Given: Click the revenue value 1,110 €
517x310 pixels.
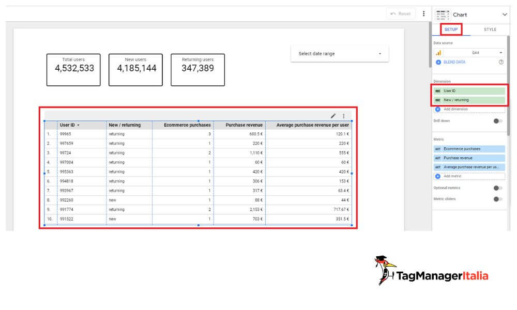Looking at the screenshot, I should click(256, 153).
